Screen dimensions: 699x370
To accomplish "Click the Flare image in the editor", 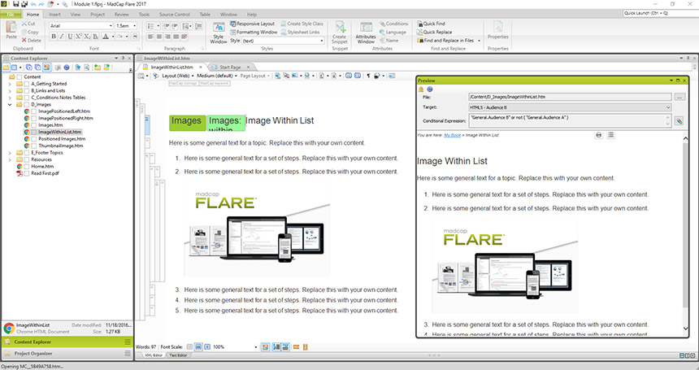I will pyautogui.click(x=257, y=229).
